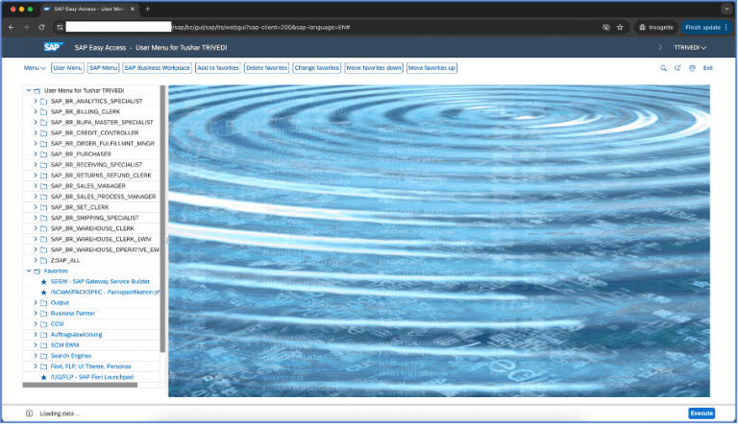The height and width of the screenshot is (424, 738).
Task: Select the Z:SAP_ALL tree item
Action: 65,260
